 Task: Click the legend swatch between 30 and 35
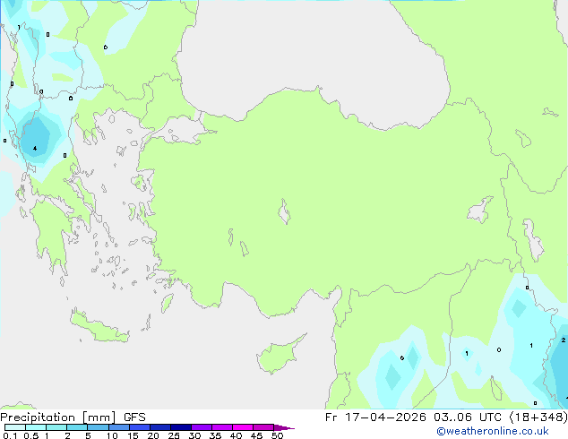(202, 427)
